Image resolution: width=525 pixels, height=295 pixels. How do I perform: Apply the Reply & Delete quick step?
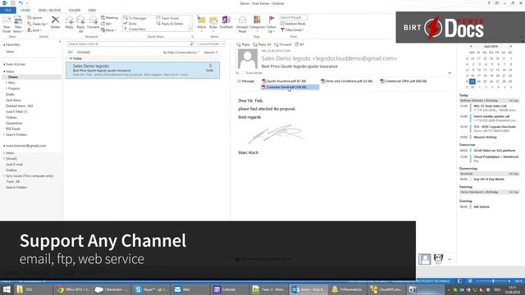[170, 24]
